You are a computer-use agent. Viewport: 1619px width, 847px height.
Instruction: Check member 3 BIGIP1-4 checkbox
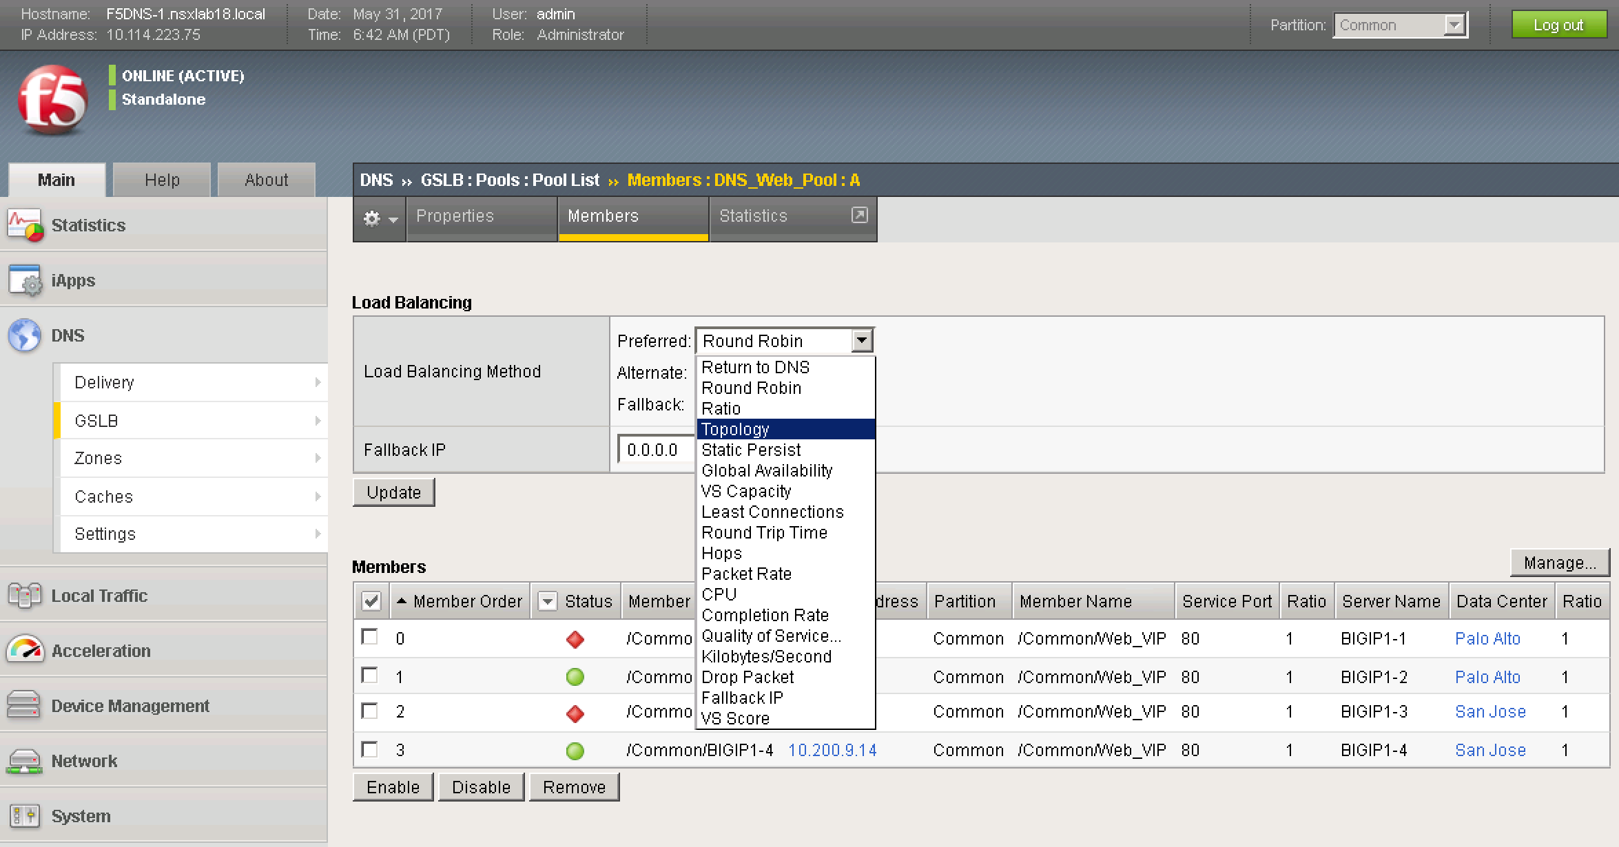click(369, 750)
